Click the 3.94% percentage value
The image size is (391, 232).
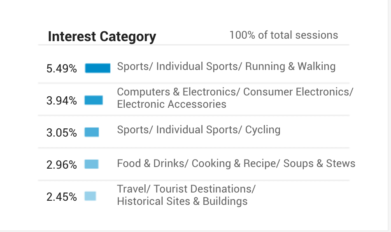point(62,101)
